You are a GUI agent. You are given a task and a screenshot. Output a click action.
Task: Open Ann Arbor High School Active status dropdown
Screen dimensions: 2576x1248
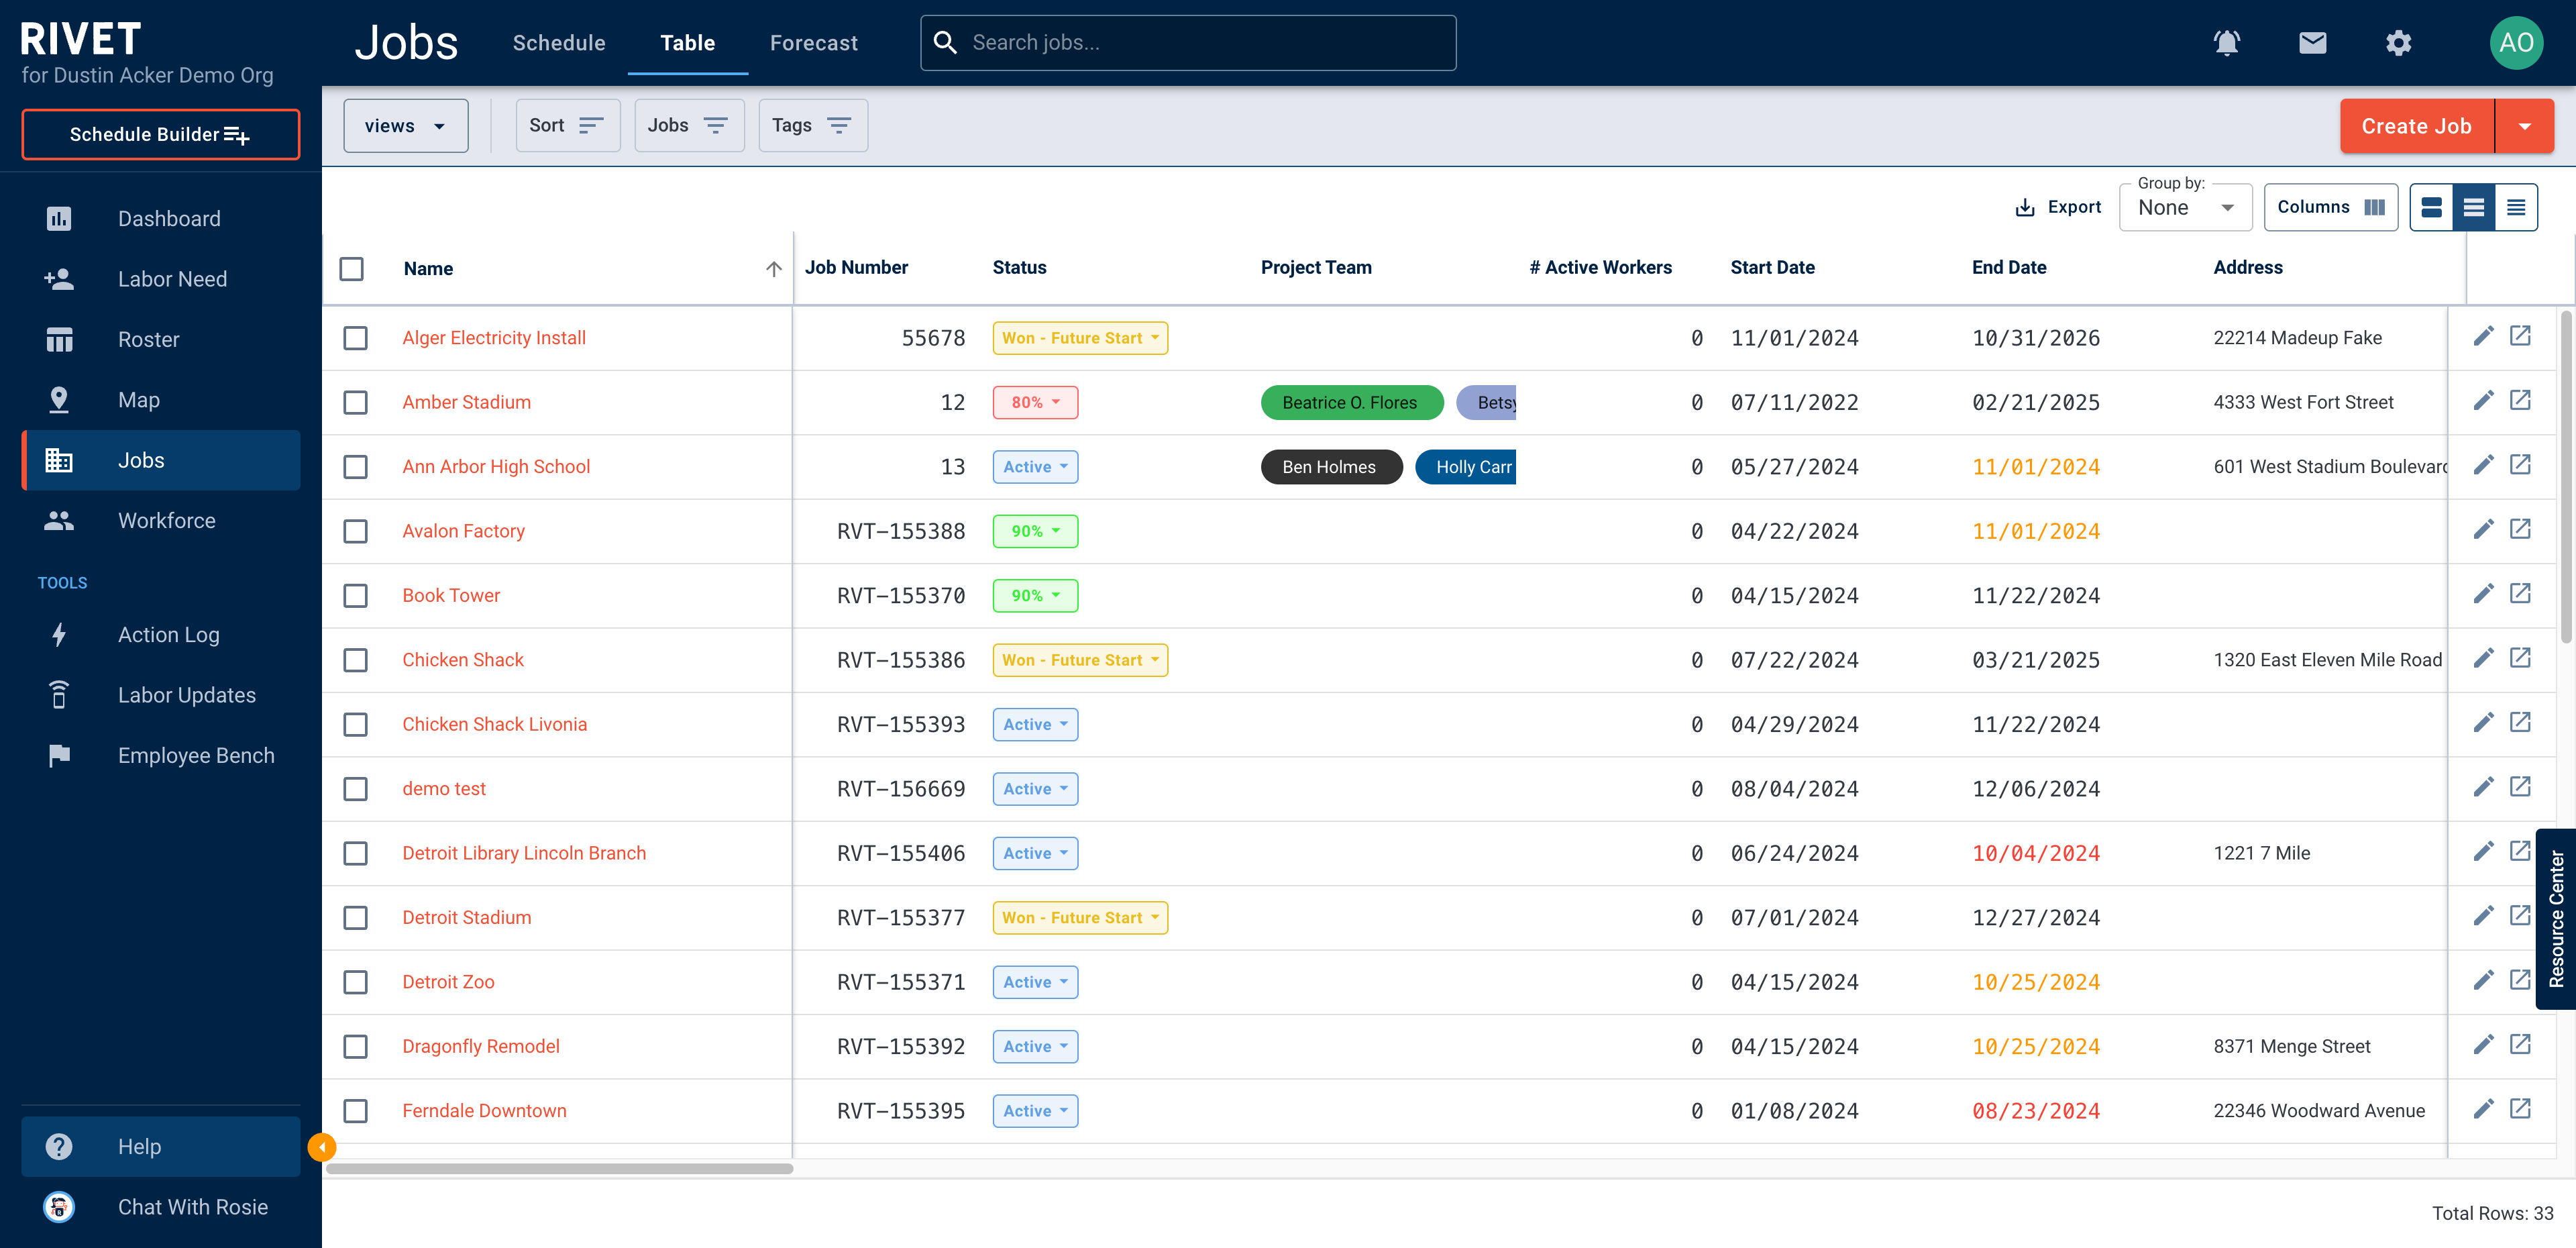pyautogui.click(x=1035, y=467)
